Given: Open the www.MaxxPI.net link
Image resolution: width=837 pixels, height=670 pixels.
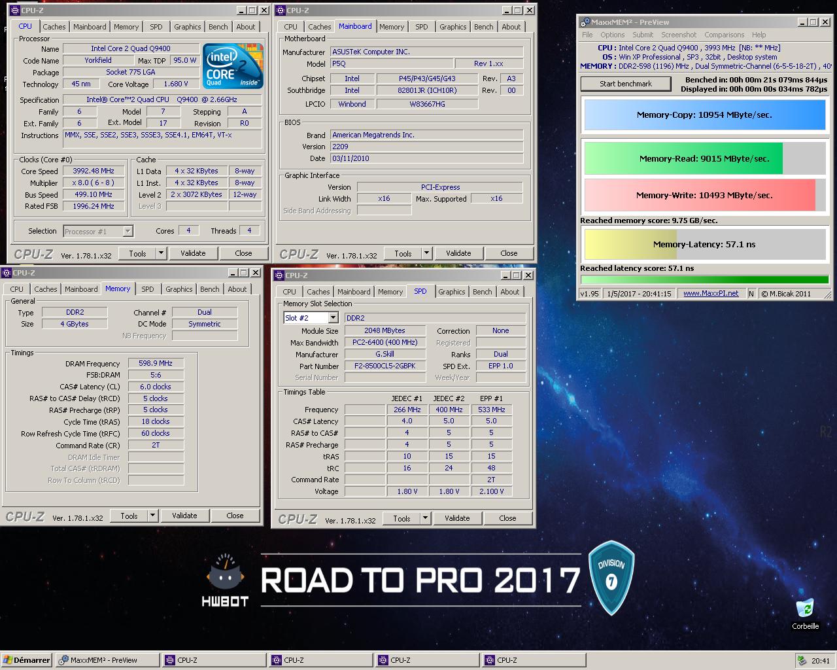Looking at the screenshot, I should tap(711, 293).
